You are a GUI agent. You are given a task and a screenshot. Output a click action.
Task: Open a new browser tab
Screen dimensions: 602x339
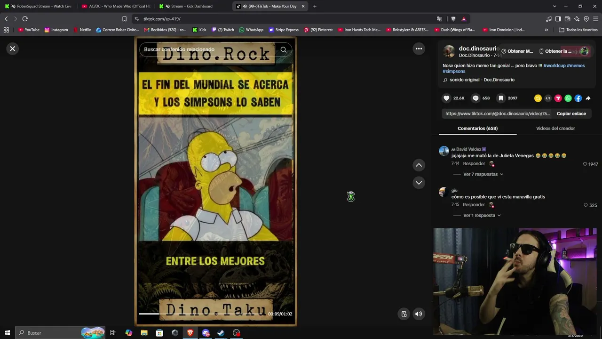pyautogui.click(x=315, y=6)
